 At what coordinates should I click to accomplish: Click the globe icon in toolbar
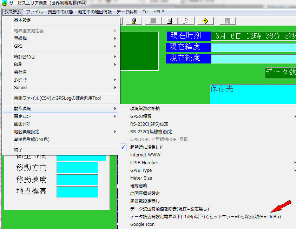(134, 21)
